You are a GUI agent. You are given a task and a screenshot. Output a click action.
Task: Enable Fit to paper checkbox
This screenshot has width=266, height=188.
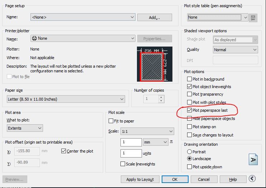pos(111,121)
